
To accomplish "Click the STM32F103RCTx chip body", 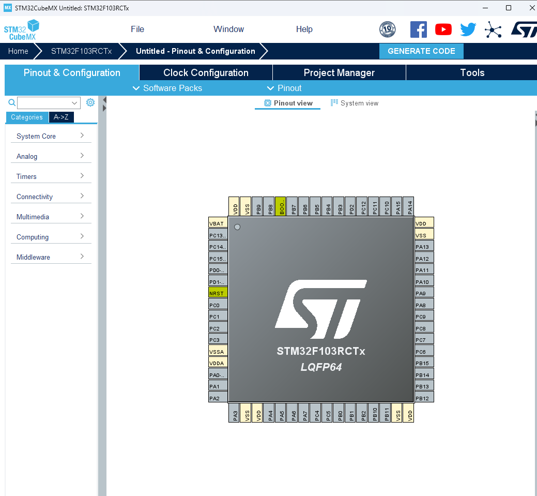I will pos(321,309).
